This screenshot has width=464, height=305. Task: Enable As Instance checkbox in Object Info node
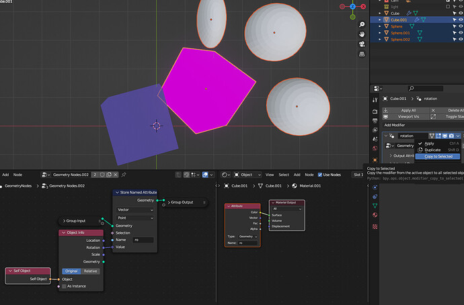click(x=64, y=286)
